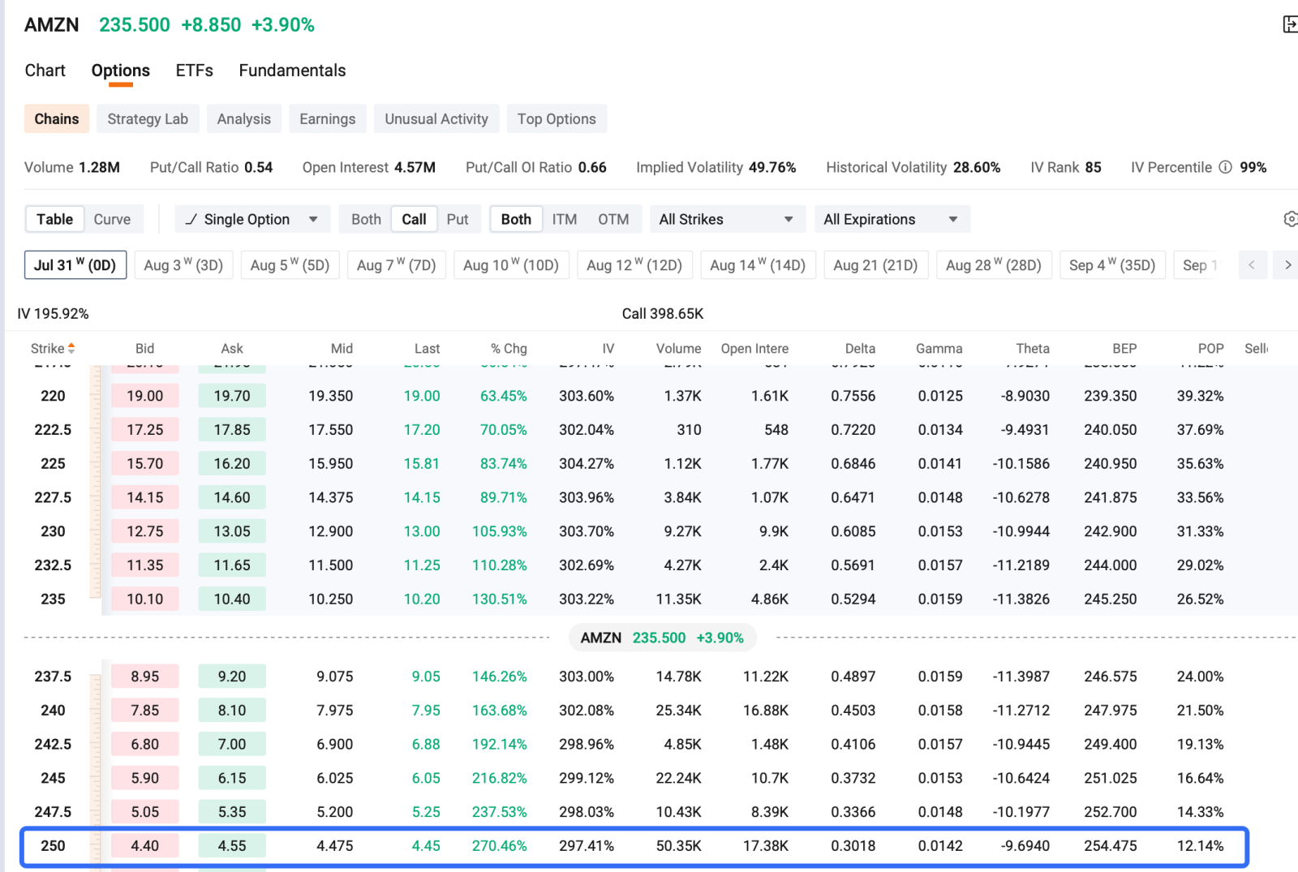
Task: Filter to ITM options
Action: [565, 219]
